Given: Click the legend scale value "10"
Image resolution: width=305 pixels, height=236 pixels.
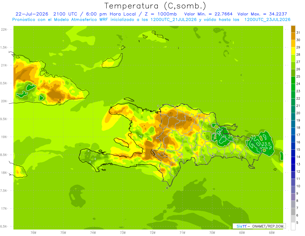Looking at the screenshot, I should pyautogui.click(x=298, y=186).
